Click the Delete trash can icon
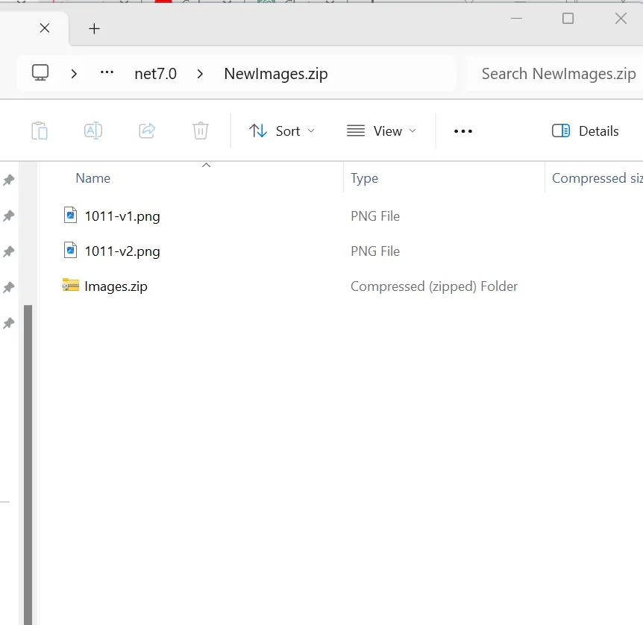 click(200, 131)
